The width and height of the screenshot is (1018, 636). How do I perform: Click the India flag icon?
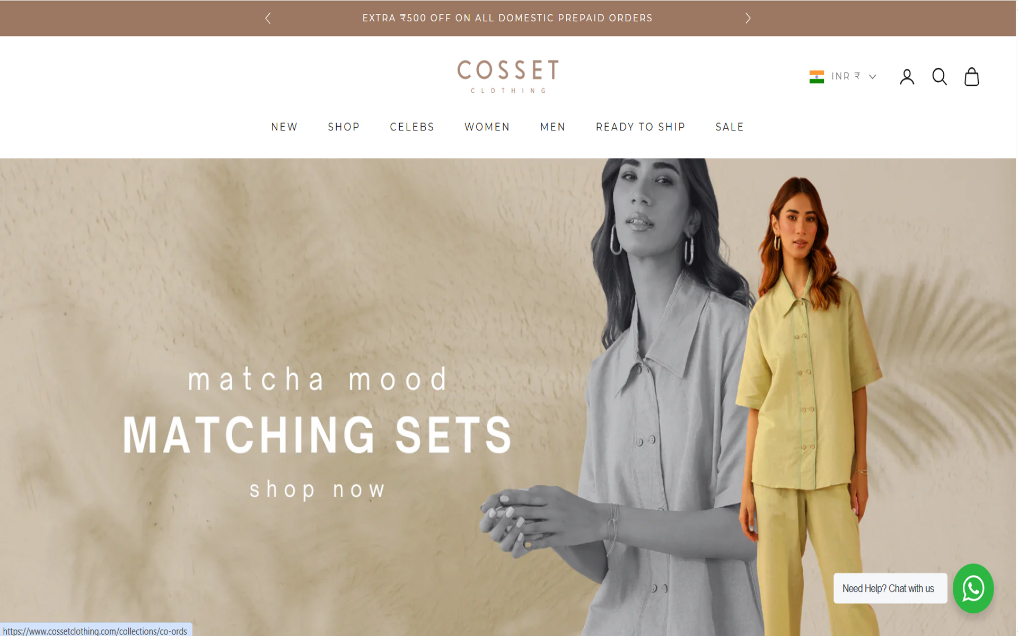tap(817, 77)
